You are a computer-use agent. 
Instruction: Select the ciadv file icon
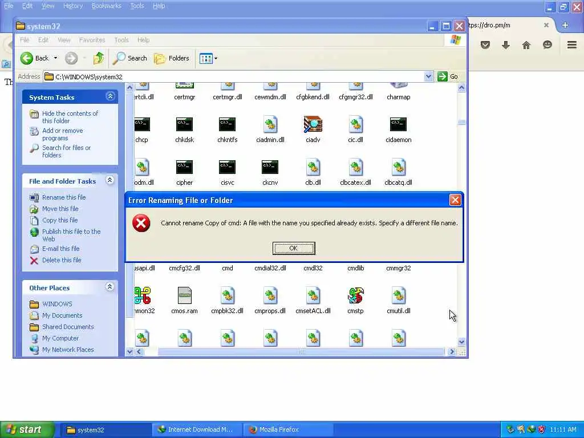(313, 124)
